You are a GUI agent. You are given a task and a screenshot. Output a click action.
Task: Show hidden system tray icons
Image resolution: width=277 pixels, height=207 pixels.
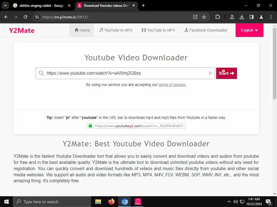pyautogui.click(x=229, y=202)
